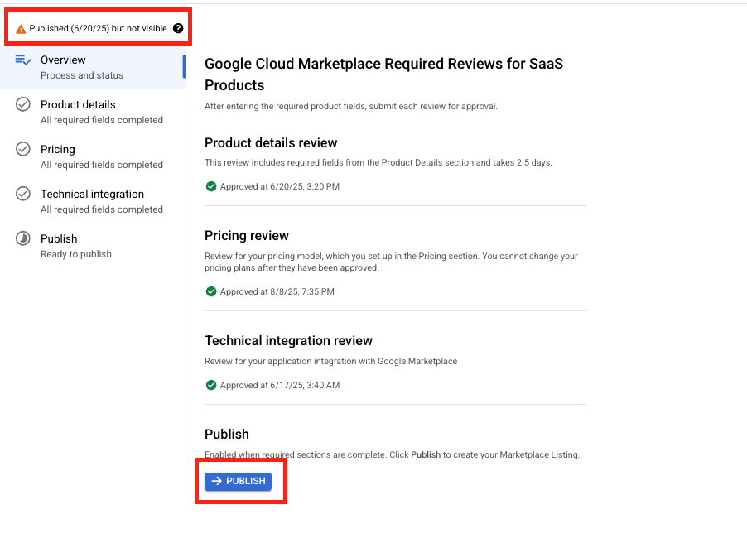Screen dimensions: 747x538
Task: Click the Product details checkmark circle icon
Action: tap(23, 104)
